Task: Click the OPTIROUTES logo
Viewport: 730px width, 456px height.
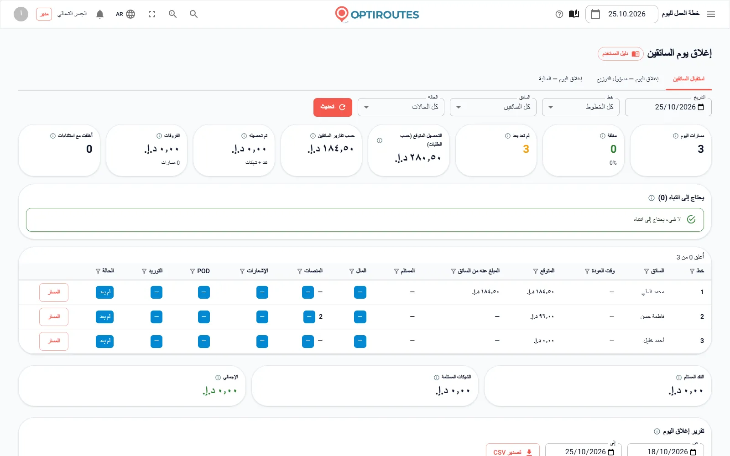Action: point(377,14)
